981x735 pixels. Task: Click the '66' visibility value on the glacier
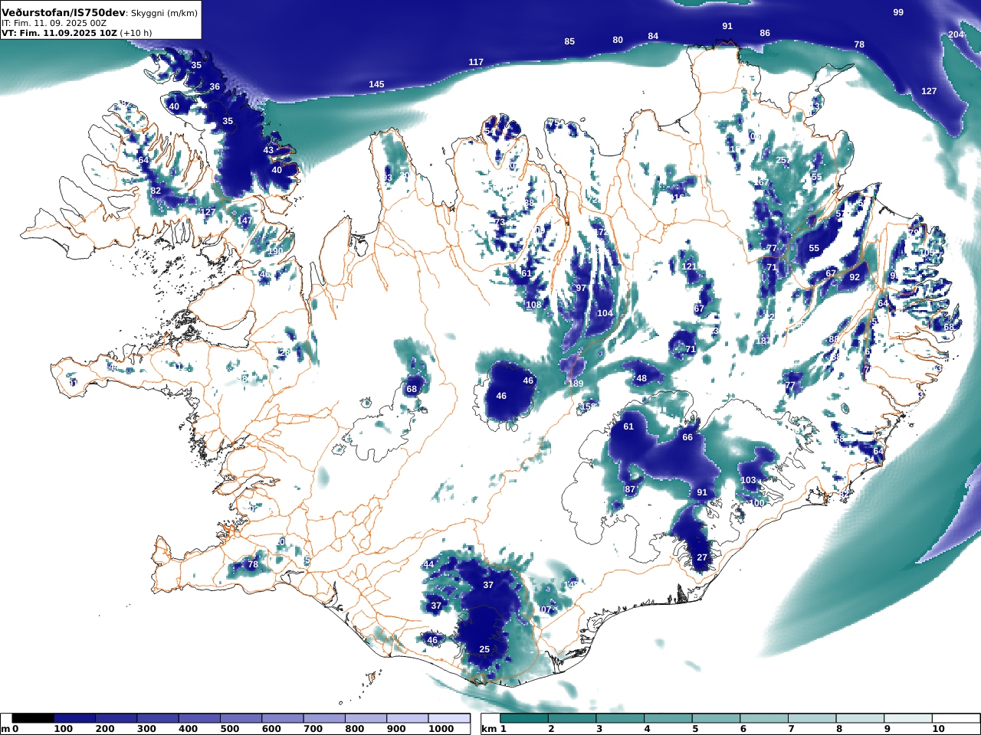pos(687,437)
